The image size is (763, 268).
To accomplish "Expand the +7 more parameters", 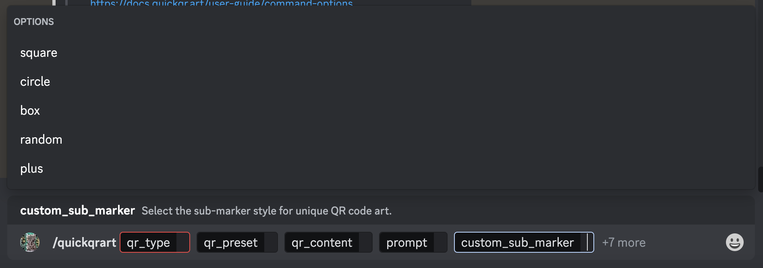I will click(x=624, y=242).
